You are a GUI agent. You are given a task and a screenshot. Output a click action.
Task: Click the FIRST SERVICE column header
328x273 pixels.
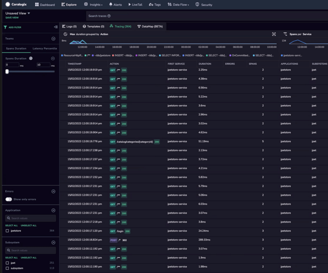coord(176,64)
